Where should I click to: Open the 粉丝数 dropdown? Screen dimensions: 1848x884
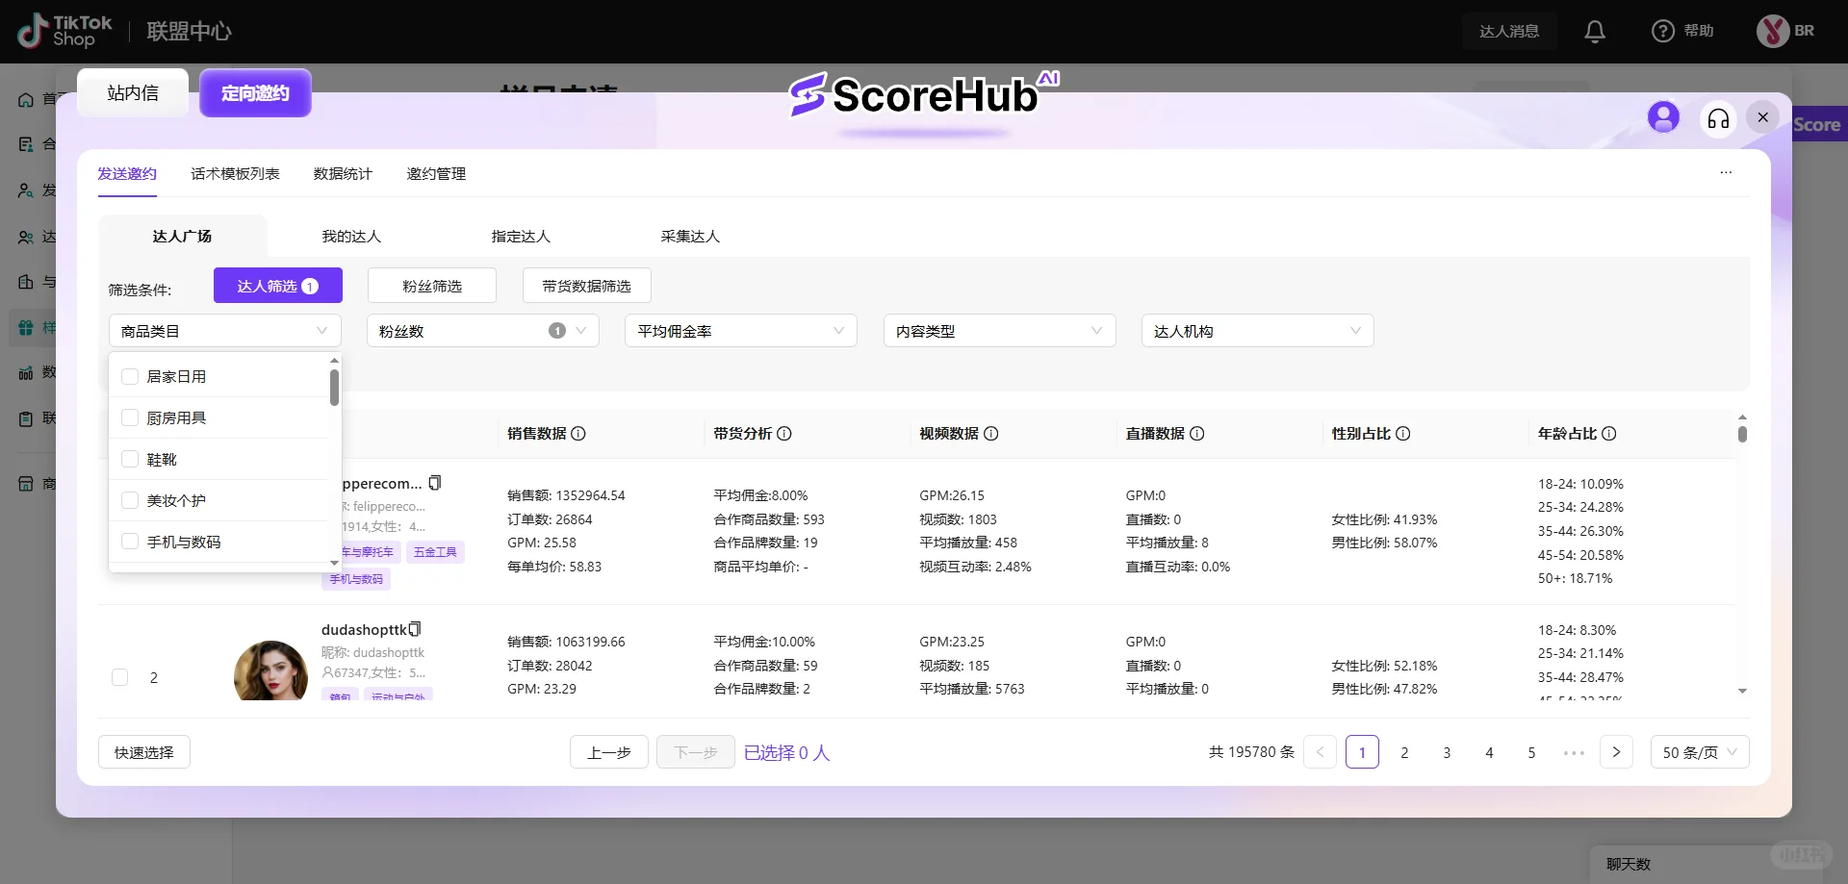pos(483,331)
